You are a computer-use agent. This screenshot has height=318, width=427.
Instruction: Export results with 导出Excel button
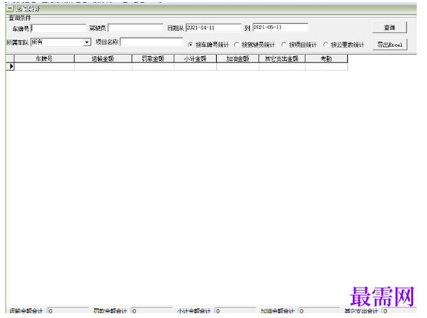tap(390, 45)
